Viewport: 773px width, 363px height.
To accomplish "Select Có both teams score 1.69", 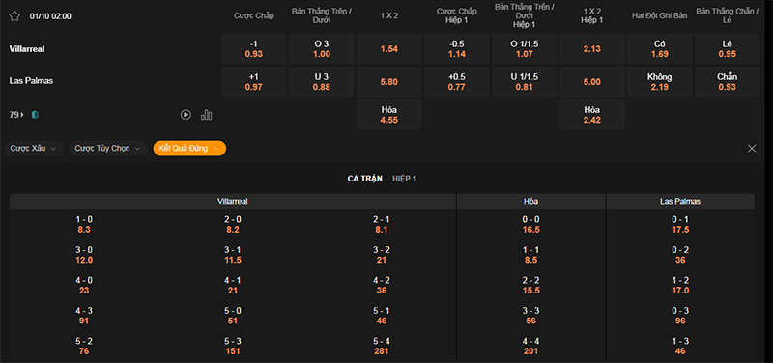I will point(660,49).
